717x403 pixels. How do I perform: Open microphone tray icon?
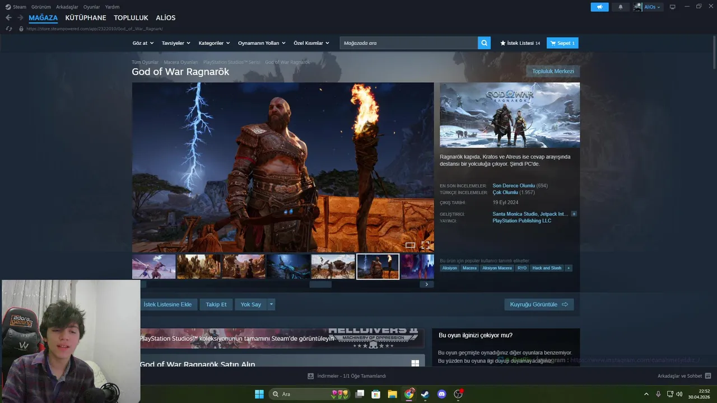pos(658,394)
